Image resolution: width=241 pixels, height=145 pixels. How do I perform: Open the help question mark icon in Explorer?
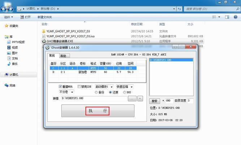click(x=236, y=17)
